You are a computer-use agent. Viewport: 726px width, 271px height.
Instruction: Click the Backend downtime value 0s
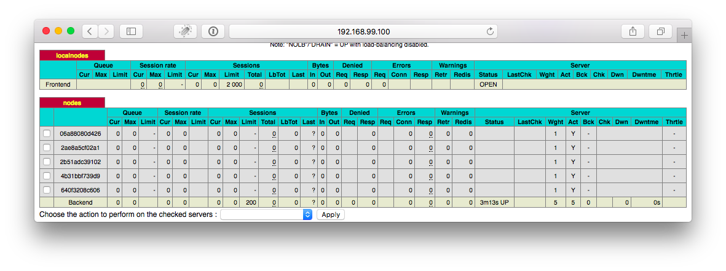click(x=657, y=203)
